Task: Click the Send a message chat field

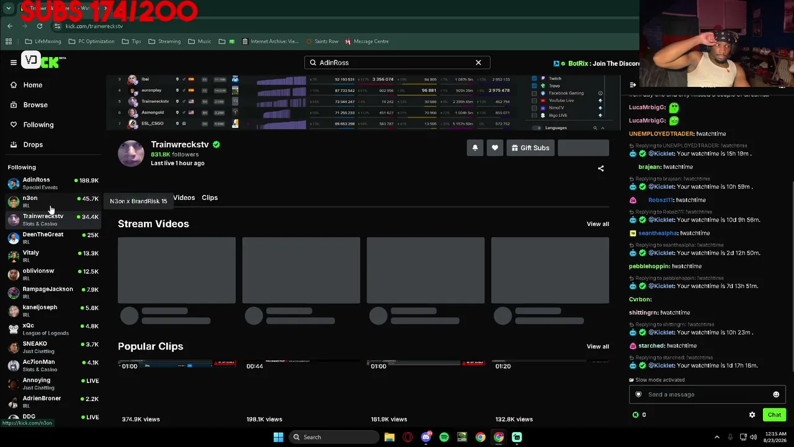Action: (707, 394)
